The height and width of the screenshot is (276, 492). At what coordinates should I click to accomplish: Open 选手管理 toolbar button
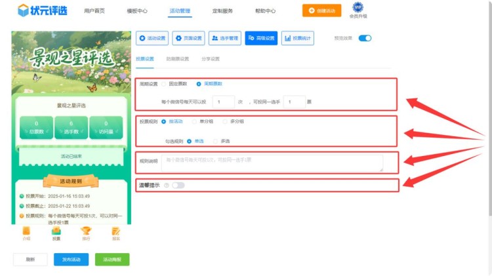(x=225, y=39)
